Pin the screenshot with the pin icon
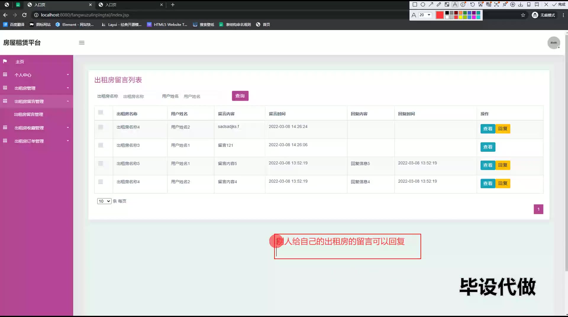The image size is (568, 317). (505, 4)
